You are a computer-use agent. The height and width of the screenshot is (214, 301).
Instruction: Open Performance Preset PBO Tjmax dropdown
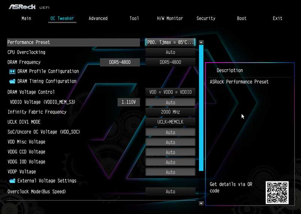pos(170,42)
